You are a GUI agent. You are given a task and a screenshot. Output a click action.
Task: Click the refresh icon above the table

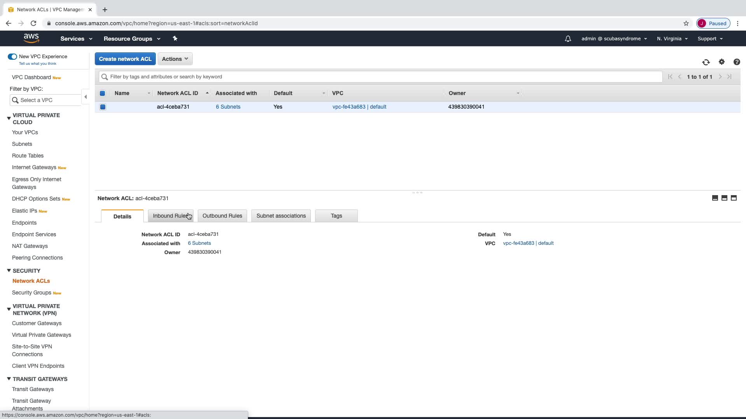[x=706, y=62]
